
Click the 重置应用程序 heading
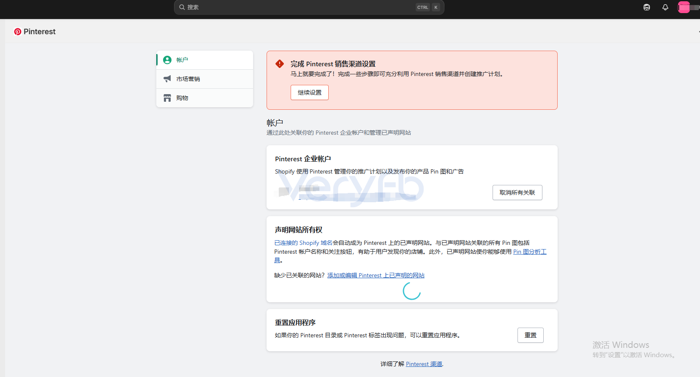(295, 323)
